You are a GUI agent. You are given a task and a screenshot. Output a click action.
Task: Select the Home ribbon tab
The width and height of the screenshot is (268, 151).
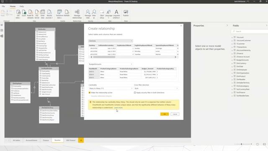pos(13,6)
